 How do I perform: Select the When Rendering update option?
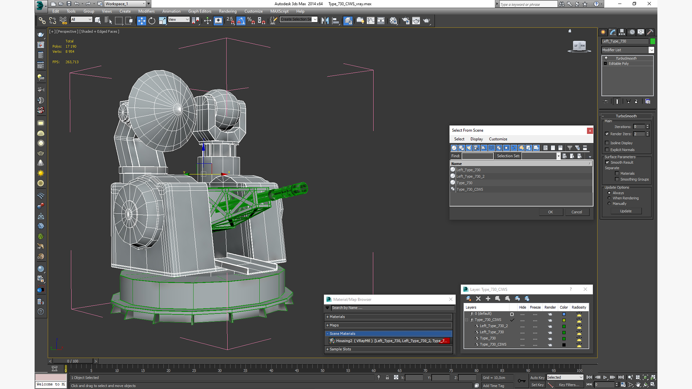(609, 198)
